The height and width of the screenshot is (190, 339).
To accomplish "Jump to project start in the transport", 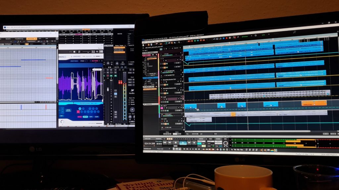I will pos(165,143).
